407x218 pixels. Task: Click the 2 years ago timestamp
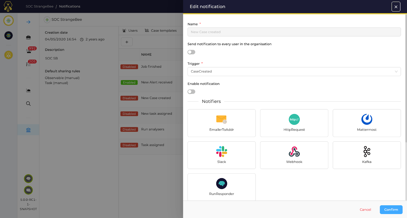[95, 39]
